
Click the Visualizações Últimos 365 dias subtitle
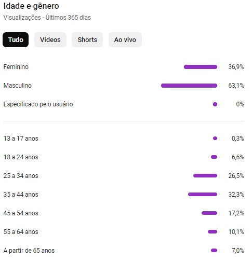[x=47, y=18]
